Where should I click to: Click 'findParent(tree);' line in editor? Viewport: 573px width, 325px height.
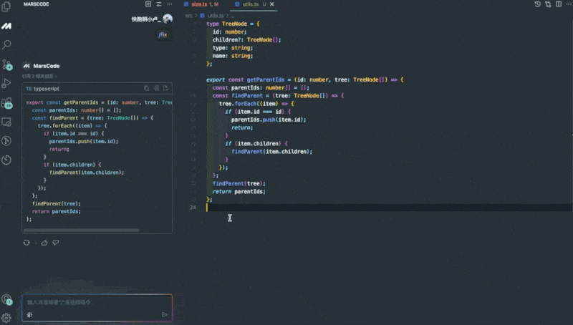pyautogui.click(x=239, y=183)
